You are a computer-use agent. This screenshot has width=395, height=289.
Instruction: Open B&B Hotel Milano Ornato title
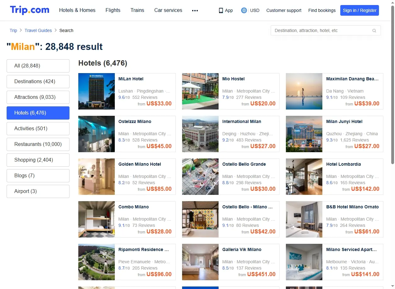pos(353,207)
